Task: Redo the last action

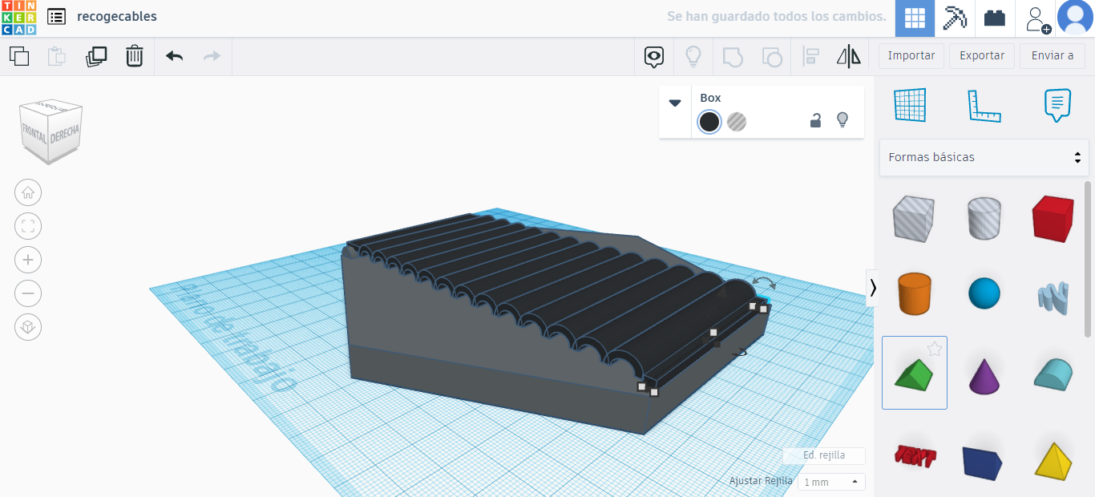Action: click(212, 56)
